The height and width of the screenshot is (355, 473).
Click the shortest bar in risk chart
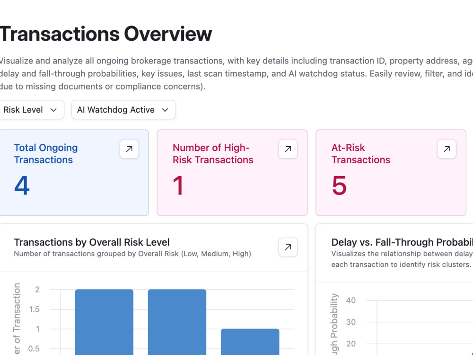click(250, 342)
